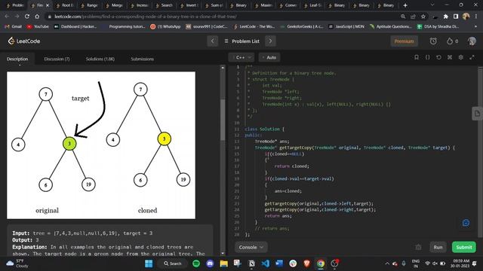Switch to the Range browser tab
The width and height of the screenshot is (483, 271).
click(x=89, y=5)
